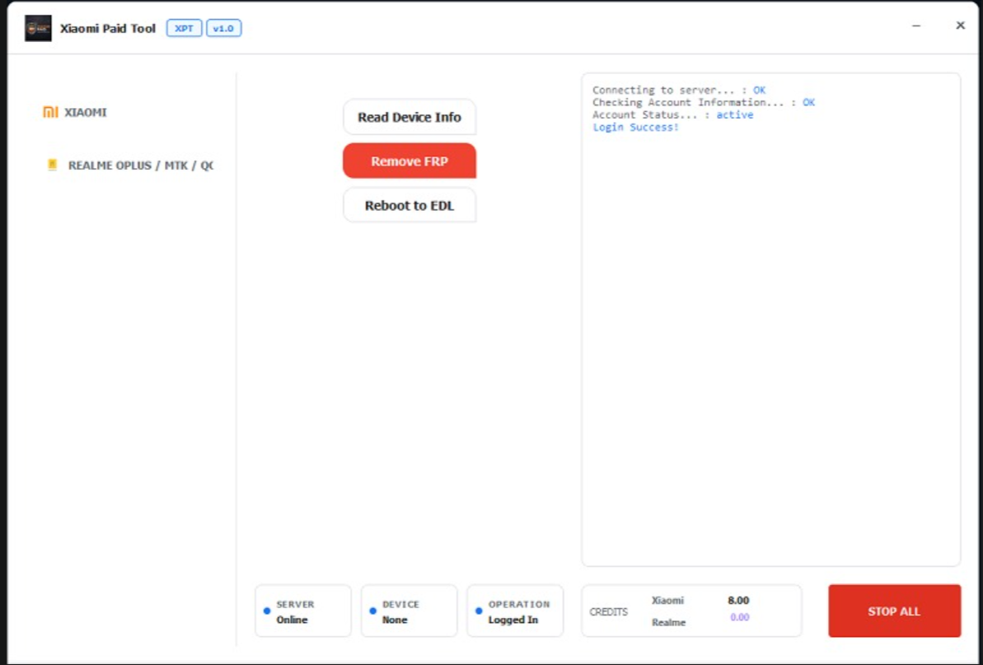This screenshot has width=983, height=665.
Task: Click the 'Login Success!' log line
Action: (635, 127)
